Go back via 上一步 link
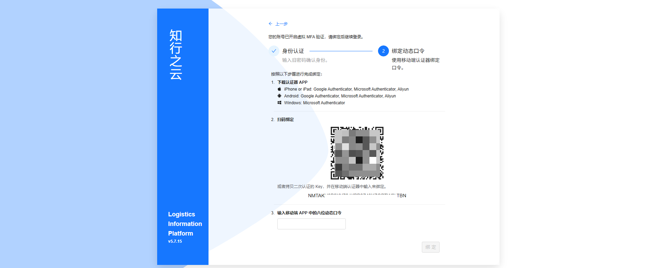The width and height of the screenshot is (655, 268). [x=281, y=24]
